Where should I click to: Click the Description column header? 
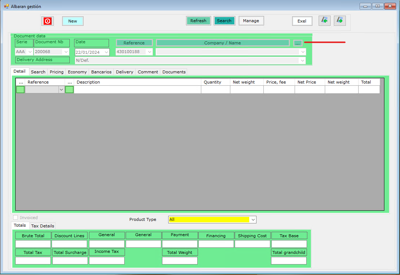tap(137, 82)
